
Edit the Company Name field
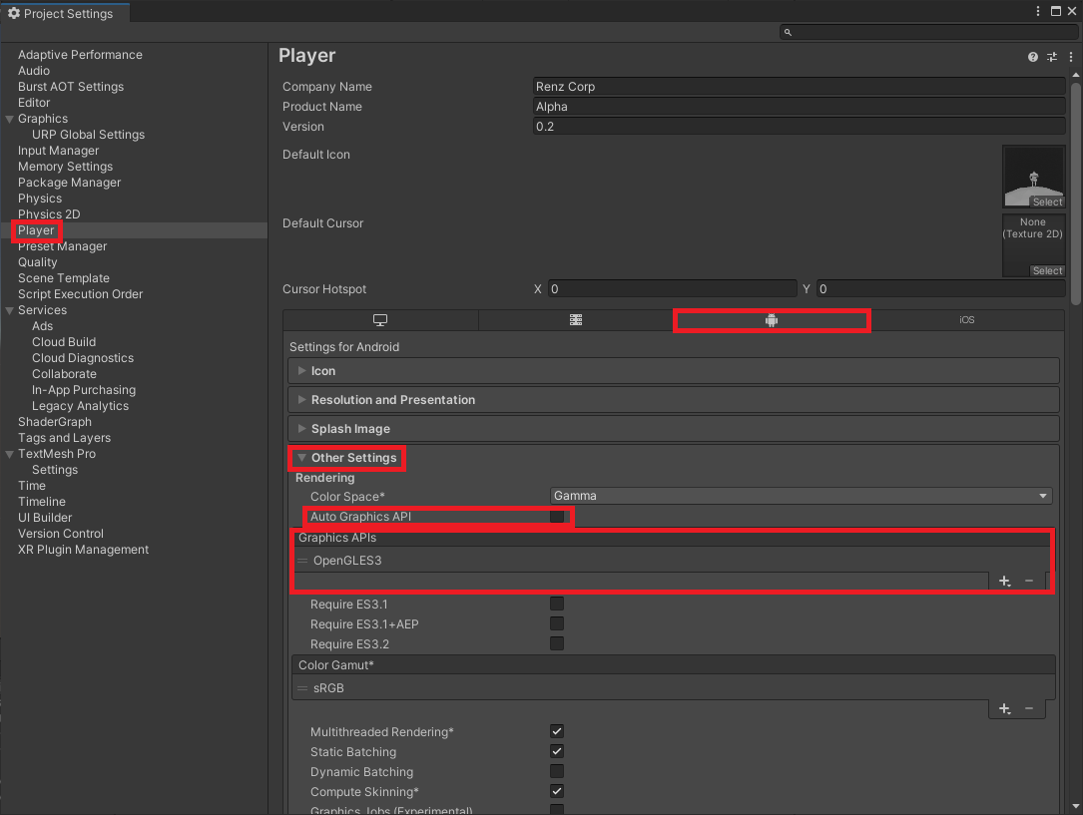[800, 86]
